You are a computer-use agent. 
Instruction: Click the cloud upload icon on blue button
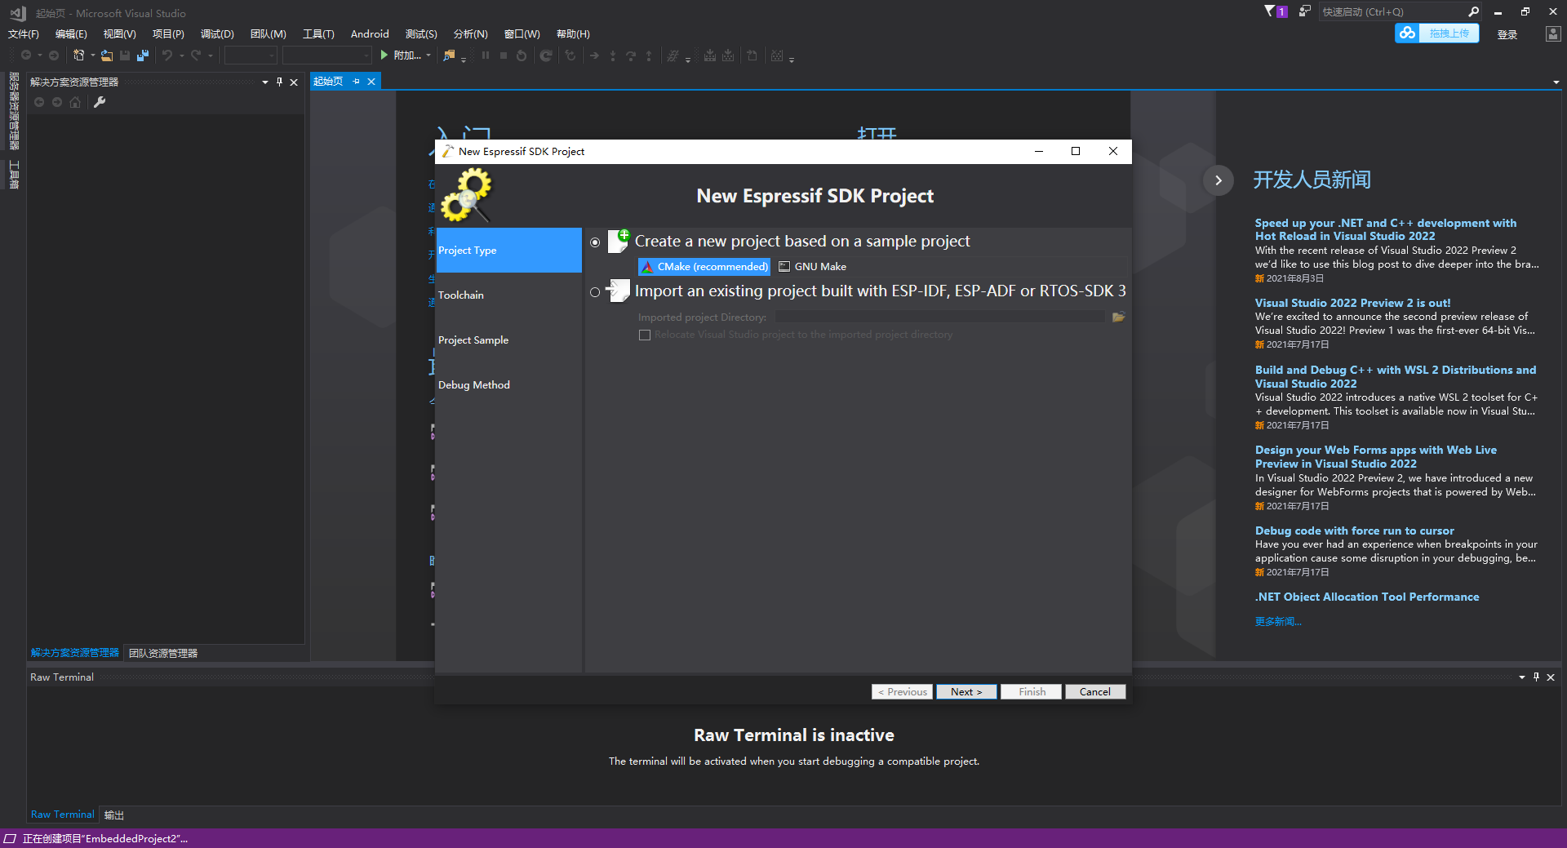pos(1407,33)
